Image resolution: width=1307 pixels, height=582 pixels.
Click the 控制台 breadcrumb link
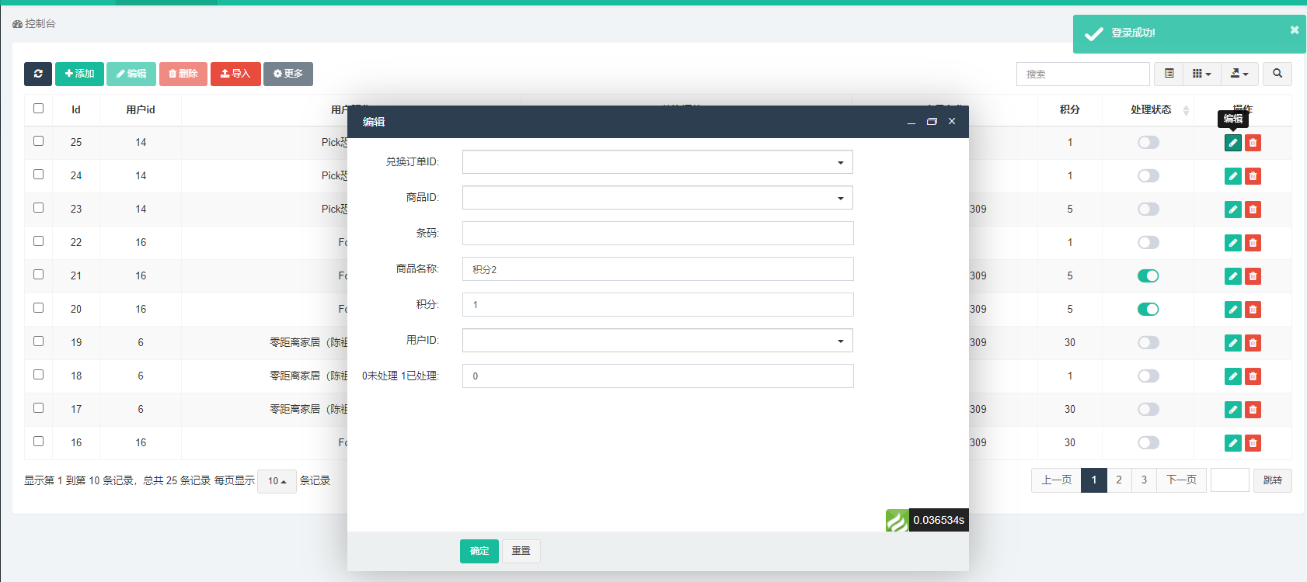(34, 24)
